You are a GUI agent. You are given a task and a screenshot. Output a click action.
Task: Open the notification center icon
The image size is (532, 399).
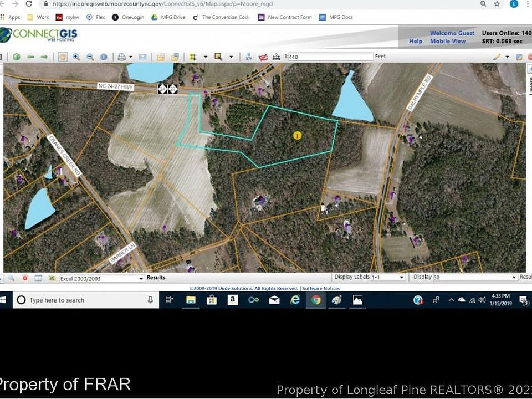click(524, 300)
